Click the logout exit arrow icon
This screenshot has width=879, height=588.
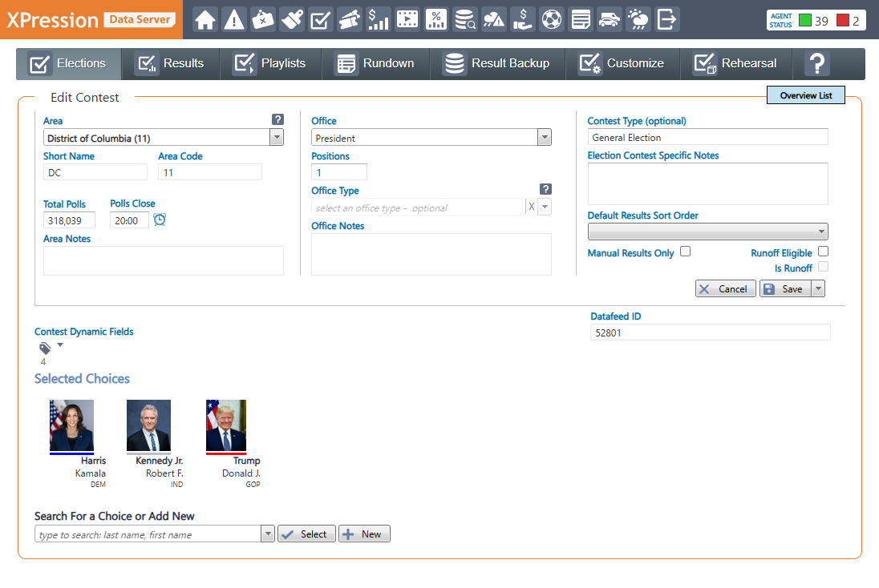(x=666, y=19)
